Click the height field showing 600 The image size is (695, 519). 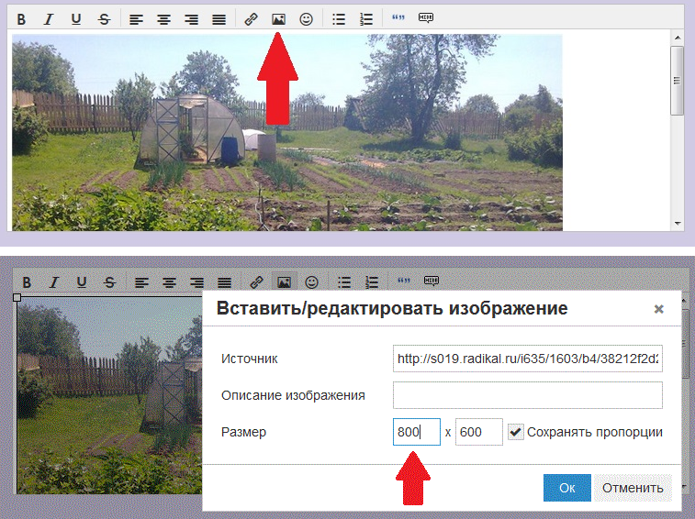tap(479, 432)
